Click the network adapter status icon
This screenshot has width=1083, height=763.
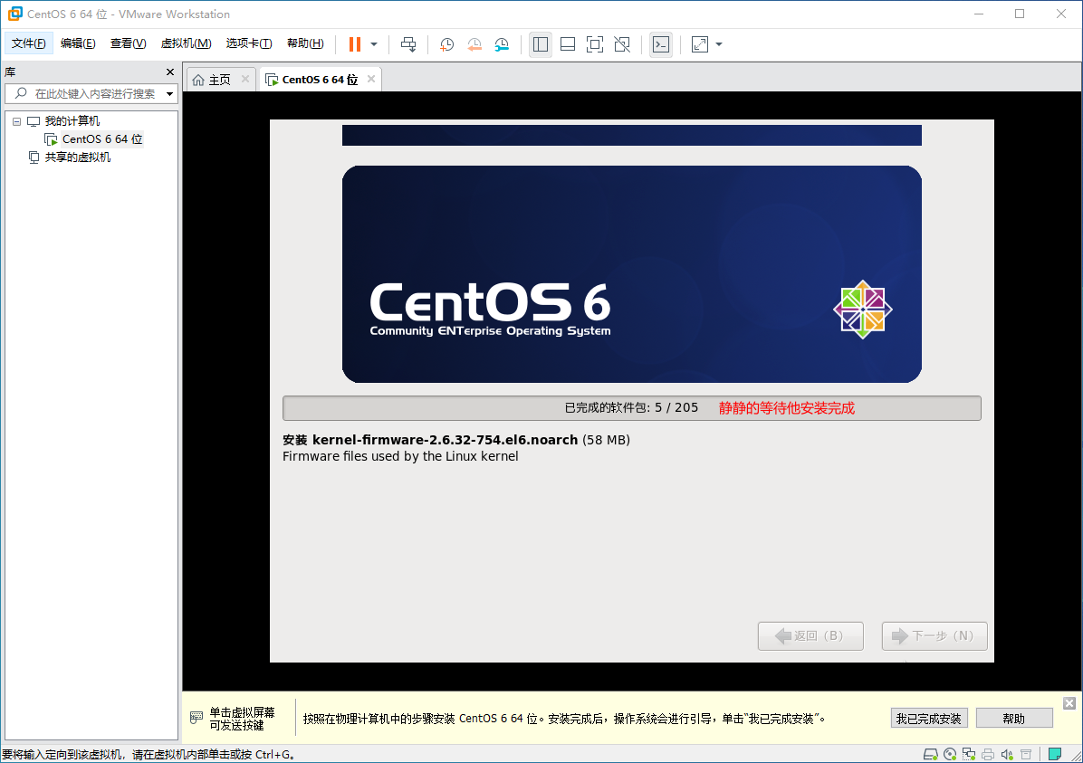[x=969, y=755]
